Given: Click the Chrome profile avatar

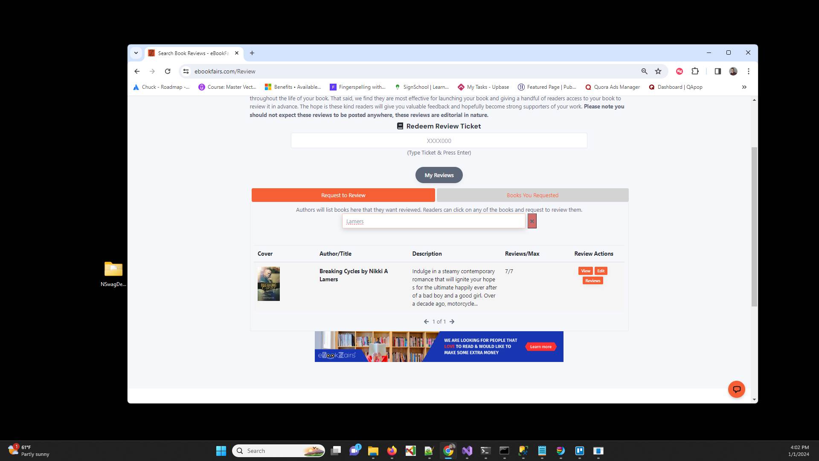Looking at the screenshot, I should (733, 71).
